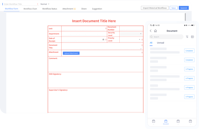Click the Comment: section label
Screen dimensions: 199x129
pos(53,58)
